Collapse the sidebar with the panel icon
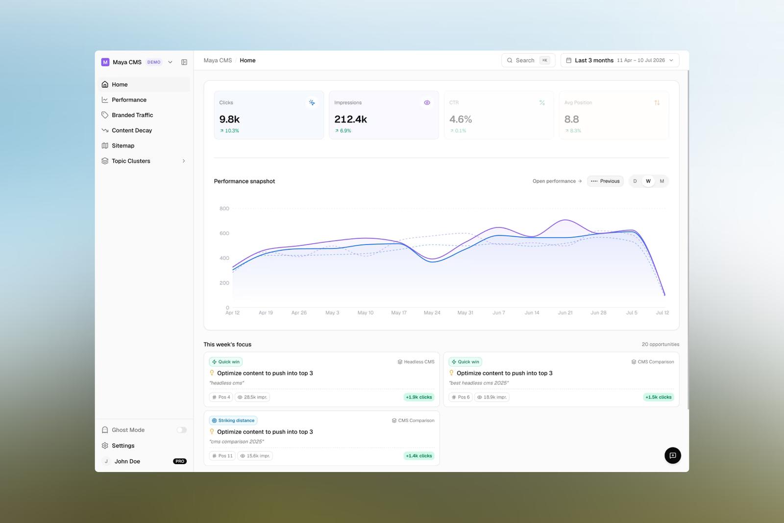The height and width of the screenshot is (523, 784). pos(184,62)
